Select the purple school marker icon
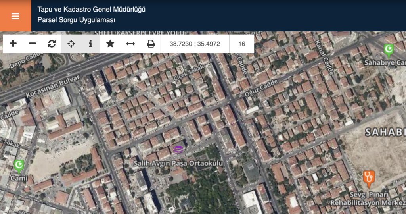Viewport: 406px width, 214px height. 178,150
